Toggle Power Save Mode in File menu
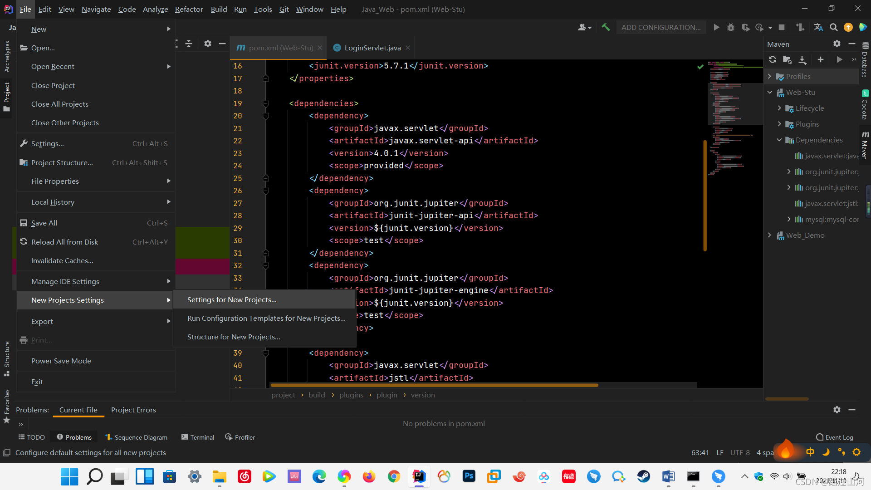The height and width of the screenshot is (490, 871). pos(61,361)
